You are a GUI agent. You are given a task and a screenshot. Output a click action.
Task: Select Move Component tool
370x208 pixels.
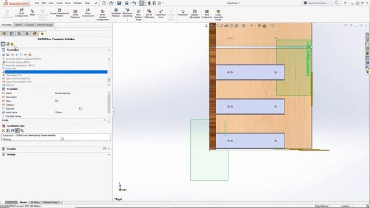pyautogui.click(x=88, y=13)
